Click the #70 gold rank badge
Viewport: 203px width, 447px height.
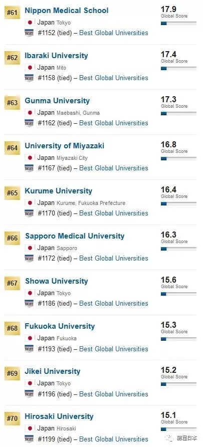point(12,419)
